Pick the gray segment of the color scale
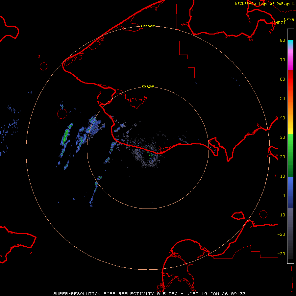 click(x=290, y=233)
